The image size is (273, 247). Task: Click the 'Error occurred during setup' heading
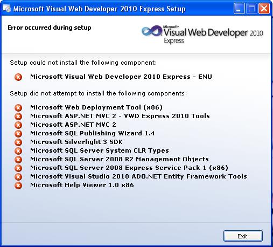(50, 28)
